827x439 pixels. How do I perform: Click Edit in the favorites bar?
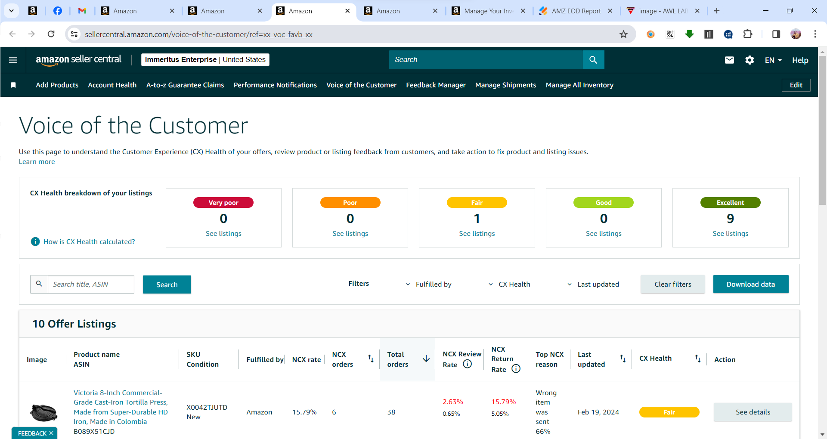[x=796, y=85]
